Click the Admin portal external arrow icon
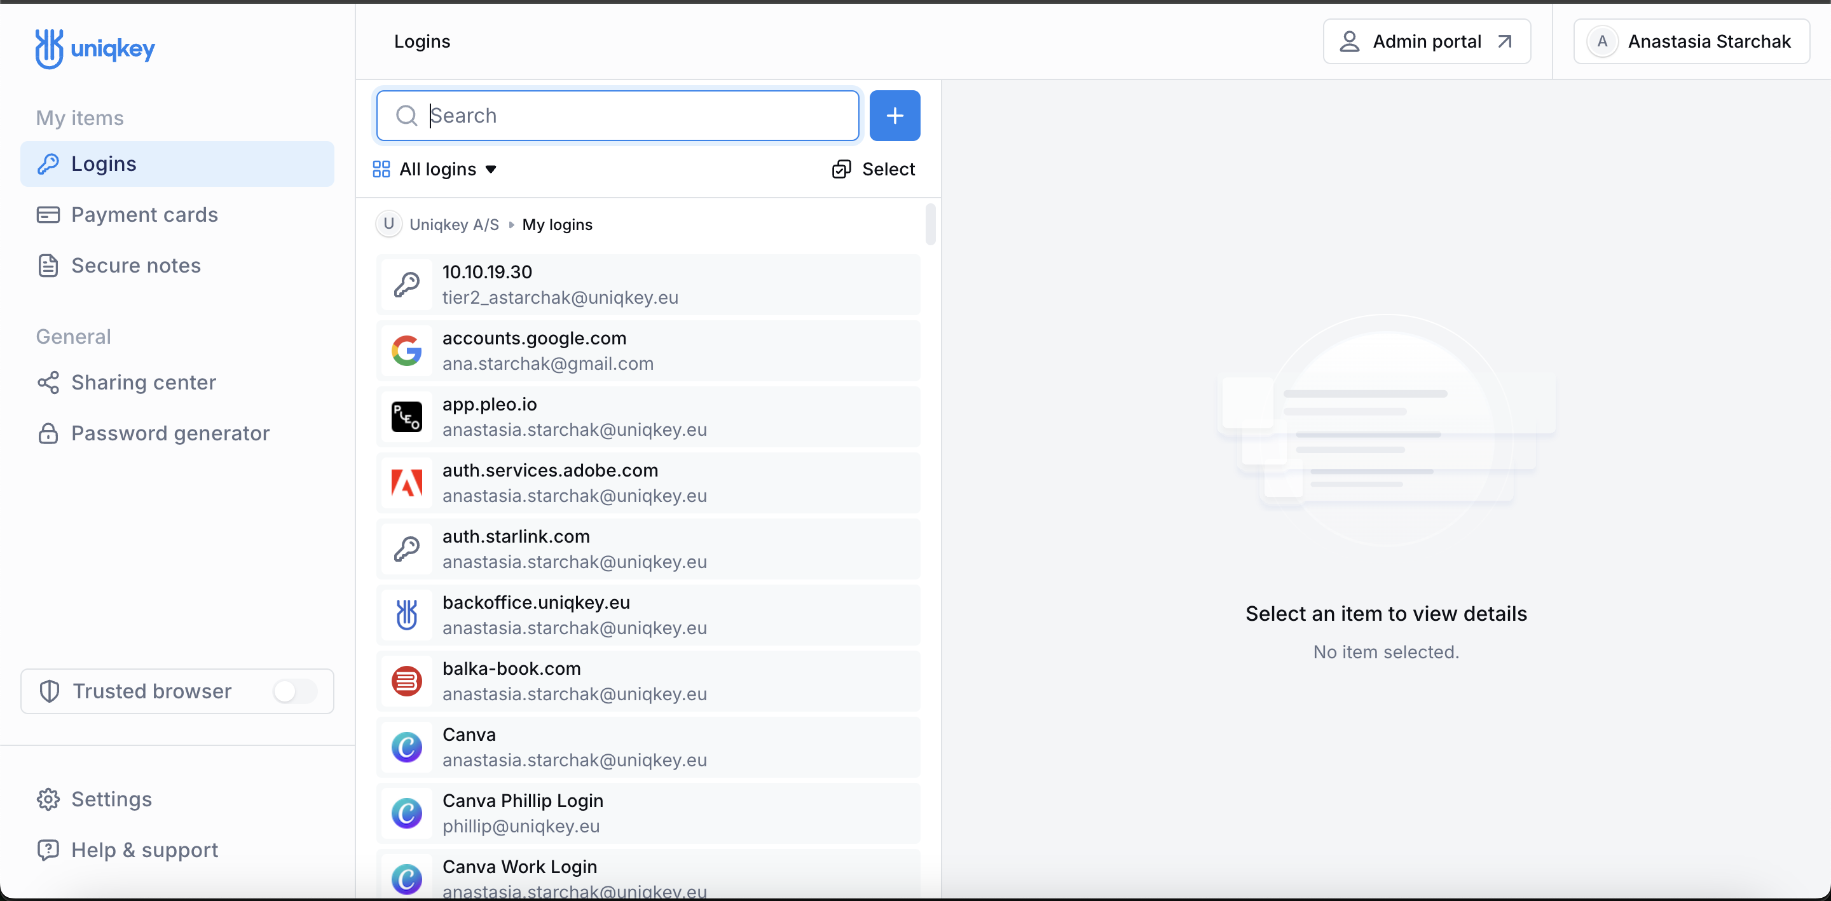Image resolution: width=1831 pixels, height=901 pixels. 1505,41
